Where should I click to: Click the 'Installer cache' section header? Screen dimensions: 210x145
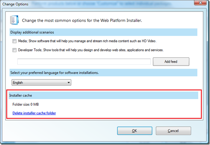[103, 96]
